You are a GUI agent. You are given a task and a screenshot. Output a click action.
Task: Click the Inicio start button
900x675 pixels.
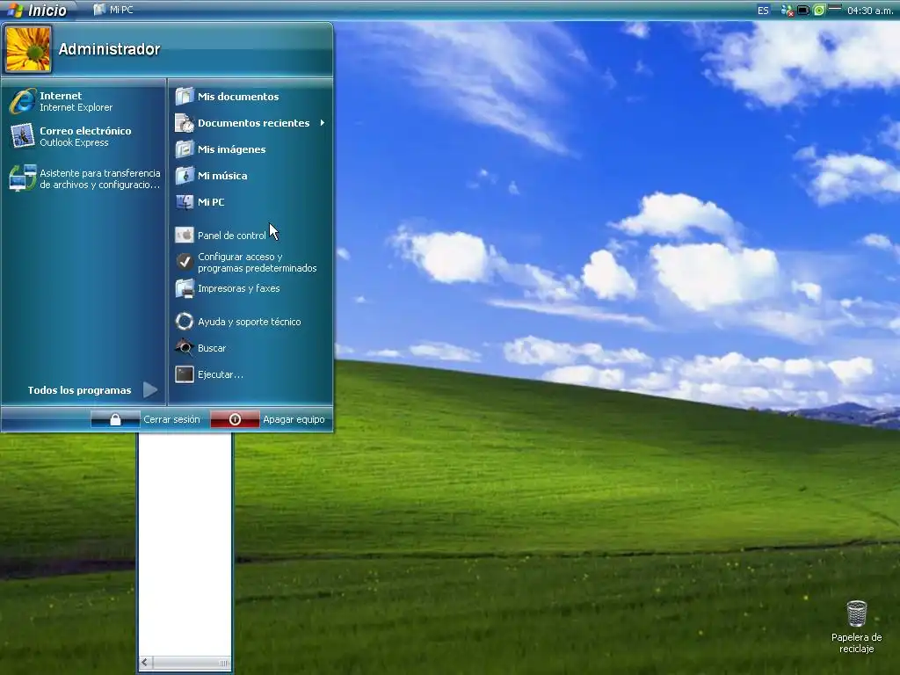point(37,10)
